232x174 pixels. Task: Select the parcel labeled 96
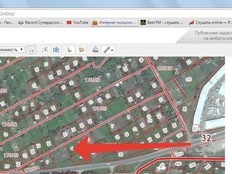pyautogui.click(x=185, y=109)
